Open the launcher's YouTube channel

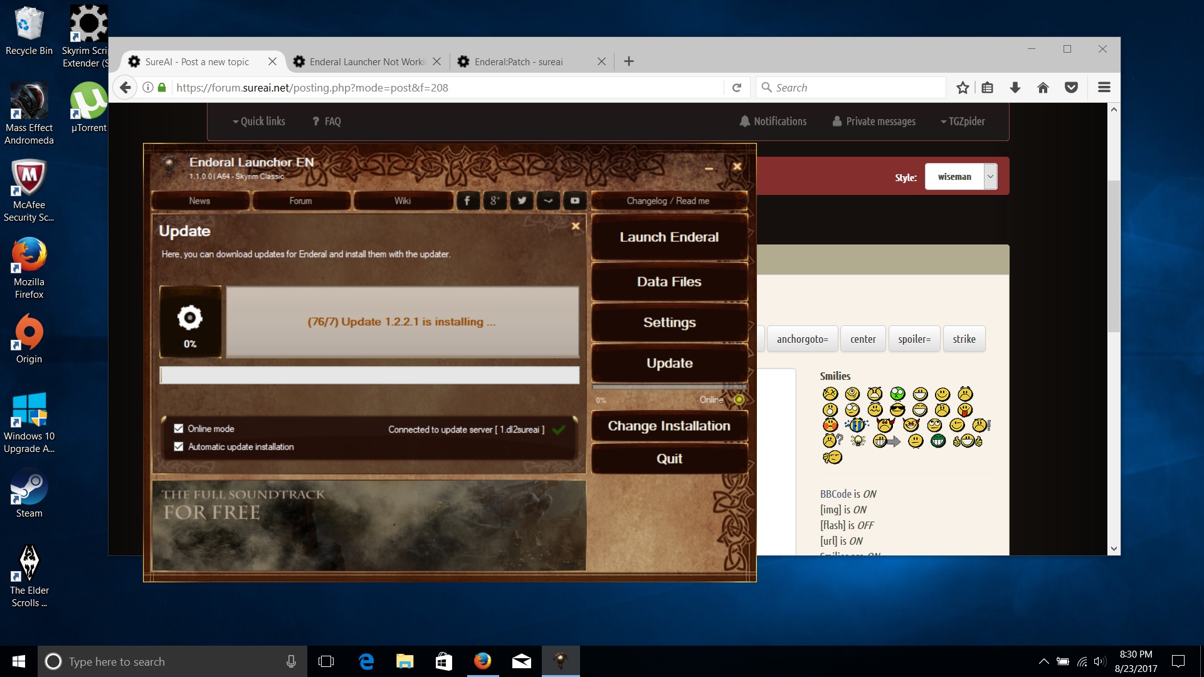[x=574, y=201]
